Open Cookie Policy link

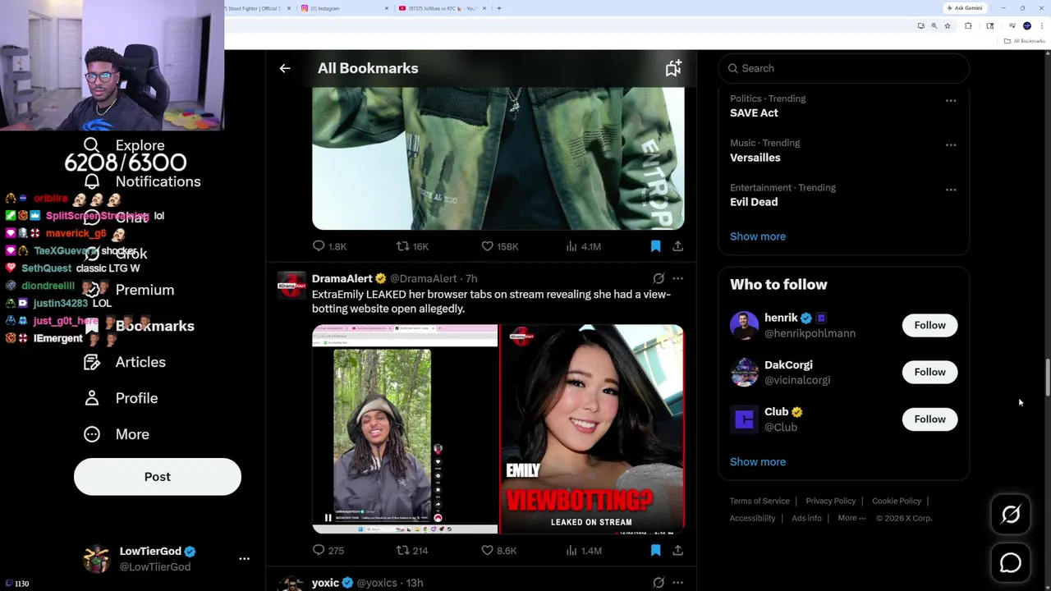click(x=897, y=501)
